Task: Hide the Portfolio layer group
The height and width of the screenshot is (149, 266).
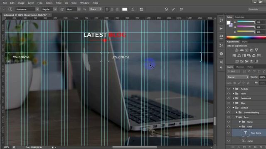Action: point(229,89)
